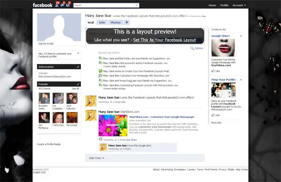
Task: Open the Account dropdown menu
Action: tap(239, 5)
